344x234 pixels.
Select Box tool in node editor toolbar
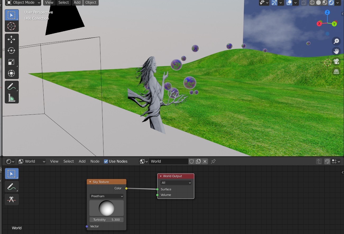12,174
